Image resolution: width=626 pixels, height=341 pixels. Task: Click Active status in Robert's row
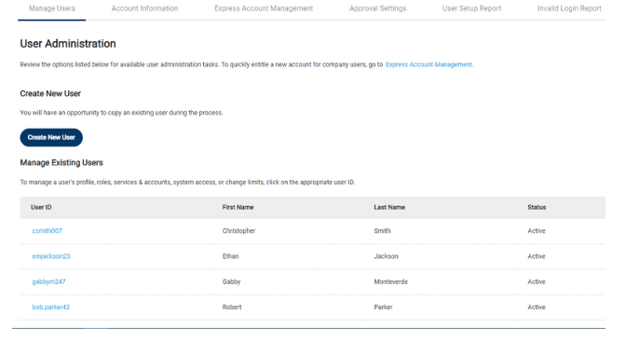pyautogui.click(x=537, y=307)
